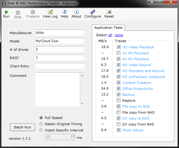This screenshot has height=148, width=179.
Task: Click the Model field with MyCloud Duo
Action: coord(60,41)
